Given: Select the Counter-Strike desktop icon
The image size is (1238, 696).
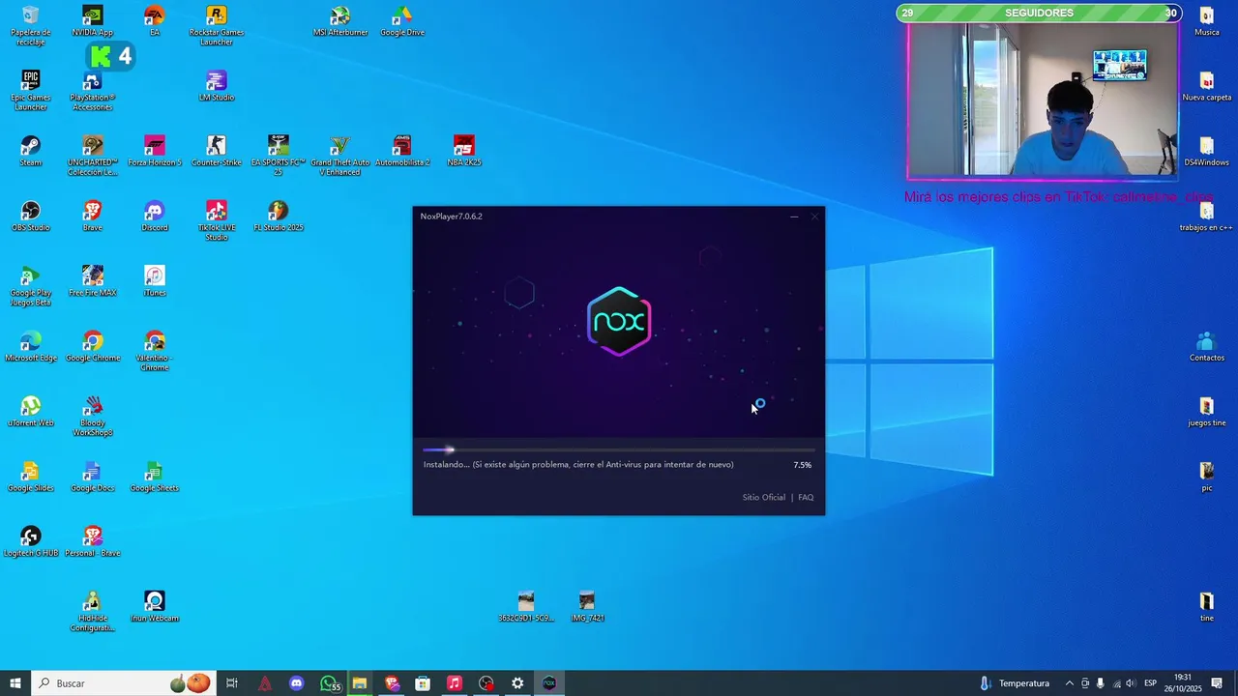Looking at the screenshot, I should 217,151.
